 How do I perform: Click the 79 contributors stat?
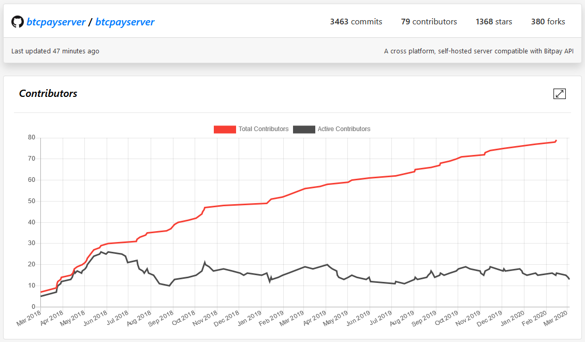point(429,22)
